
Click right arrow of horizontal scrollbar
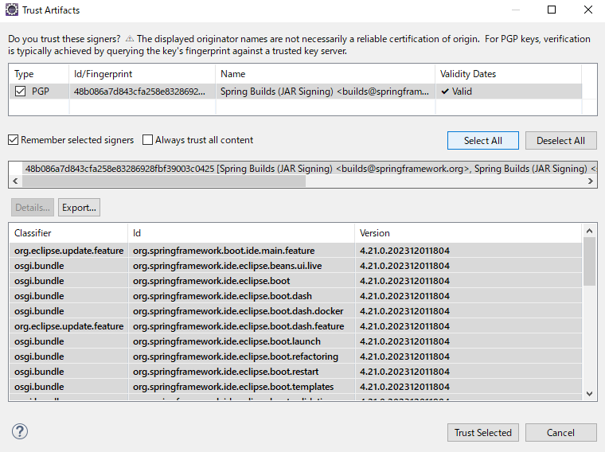click(591, 181)
